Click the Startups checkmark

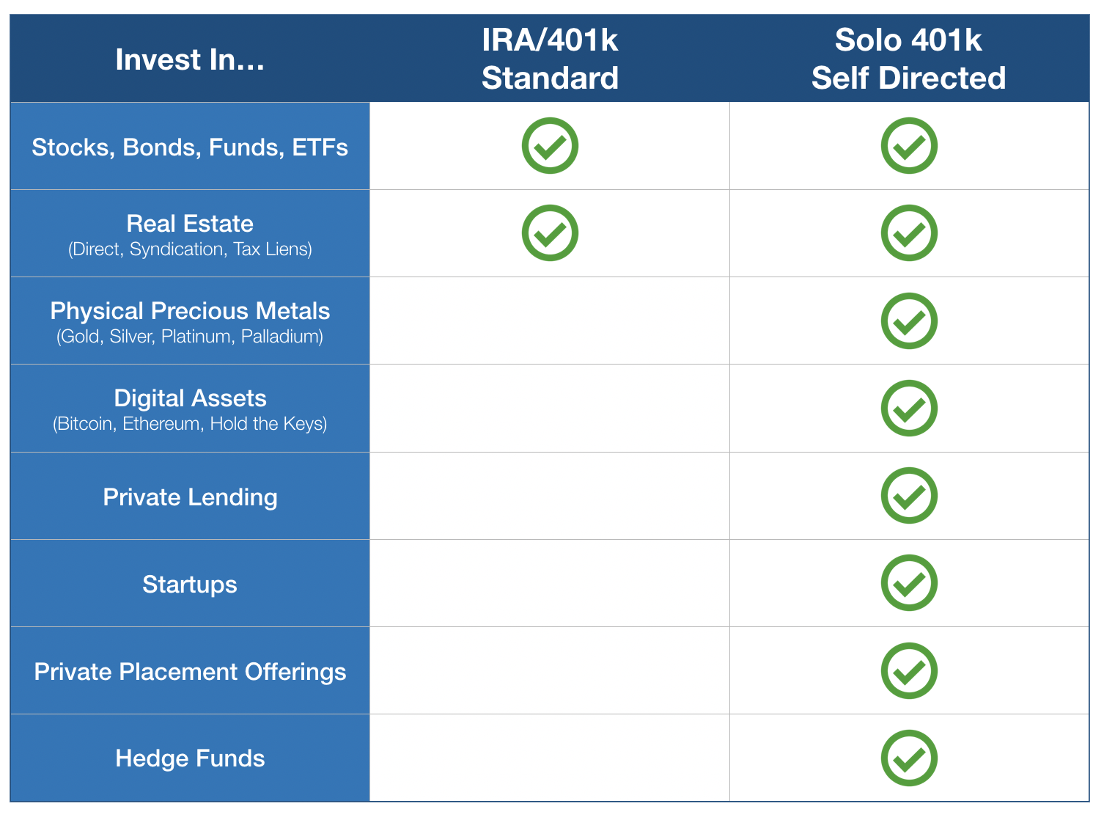pos(909,582)
